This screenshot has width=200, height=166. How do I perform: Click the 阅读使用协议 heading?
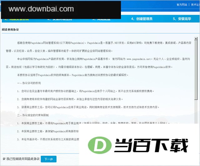(10, 30)
